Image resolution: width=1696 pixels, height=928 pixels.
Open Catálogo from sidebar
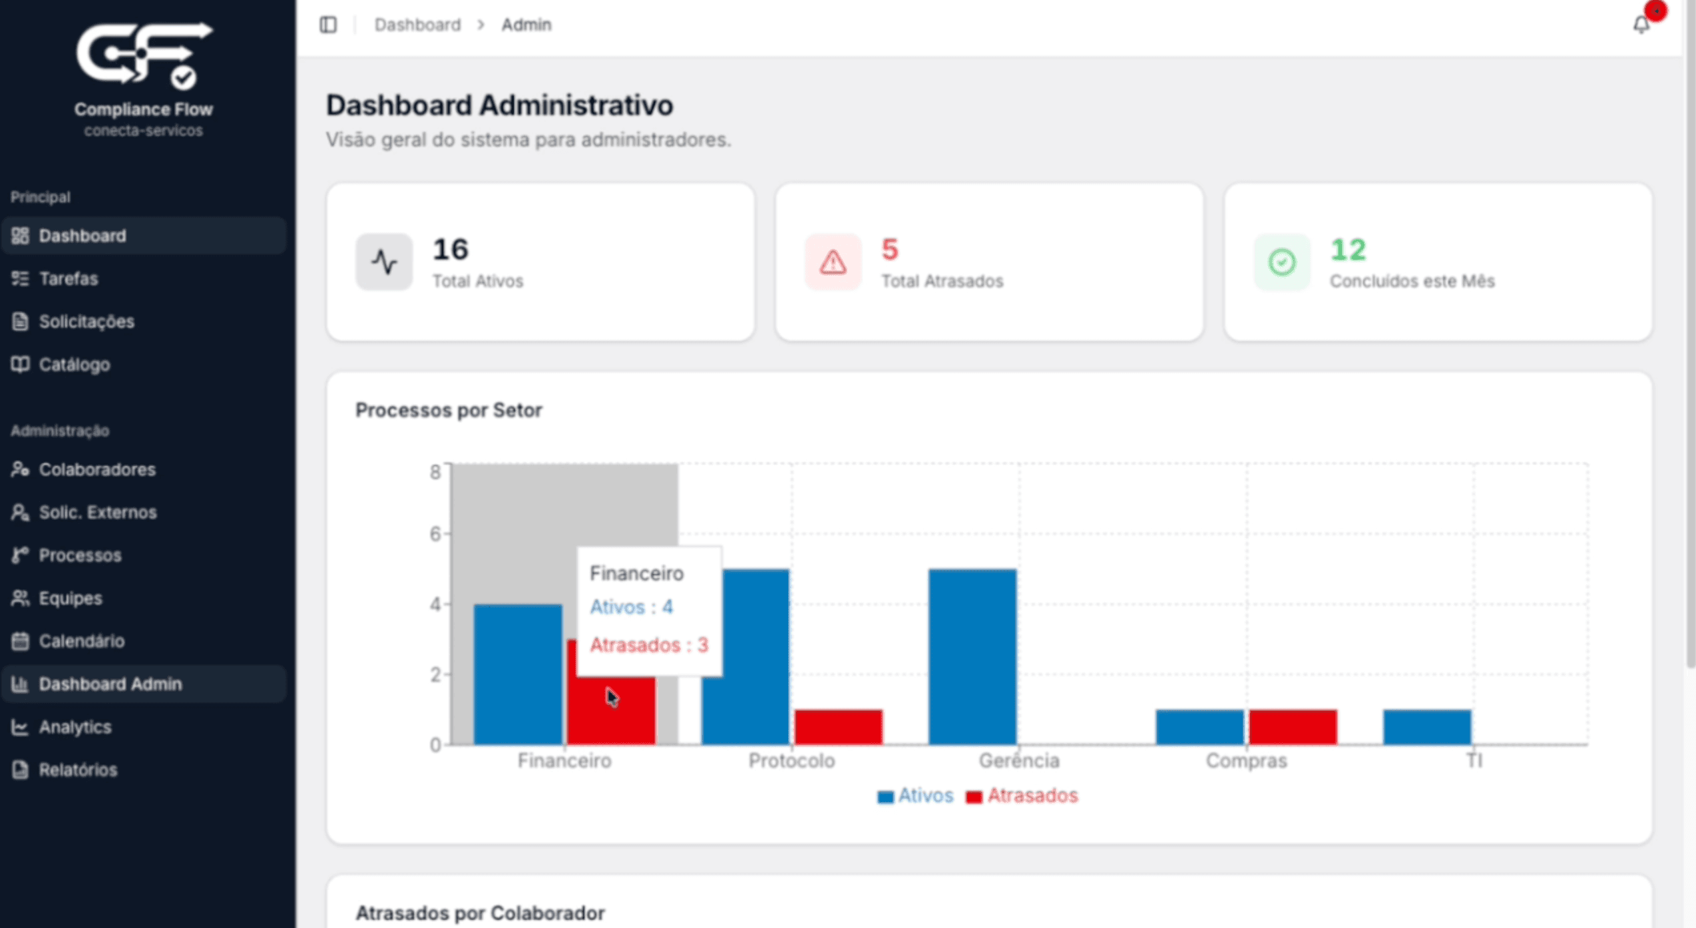144,364
